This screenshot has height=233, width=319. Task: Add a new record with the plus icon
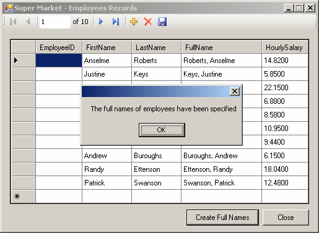134,22
